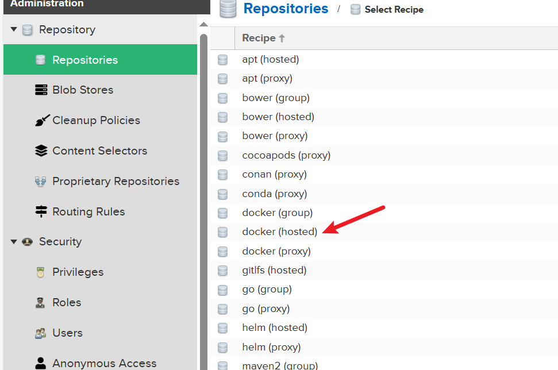Click the Content Selectors layers icon

[41, 151]
